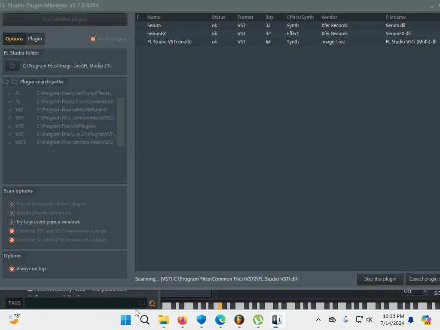
Task: Switch to the Plugin Manager taskbar icon
Action: point(277,320)
